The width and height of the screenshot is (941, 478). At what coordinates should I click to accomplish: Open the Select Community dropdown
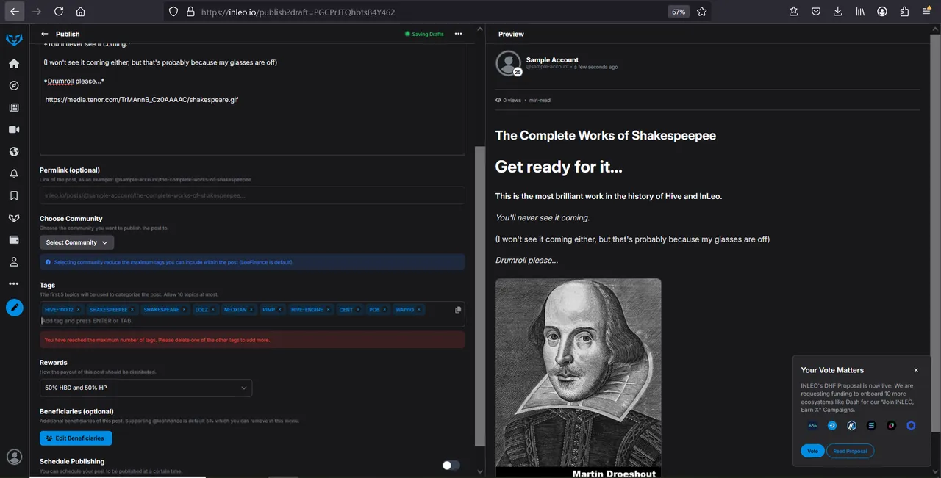click(76, 242)
